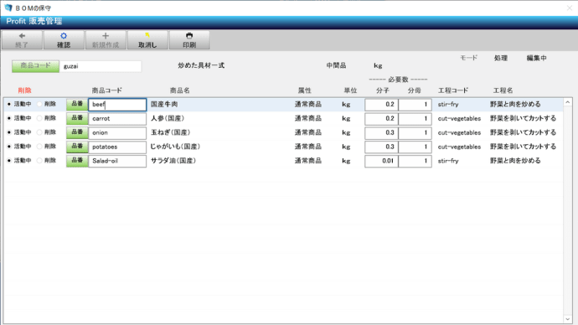This screenshot has width=578, height=325.
Task: Click the 工程コード column header
Action: 453,90
